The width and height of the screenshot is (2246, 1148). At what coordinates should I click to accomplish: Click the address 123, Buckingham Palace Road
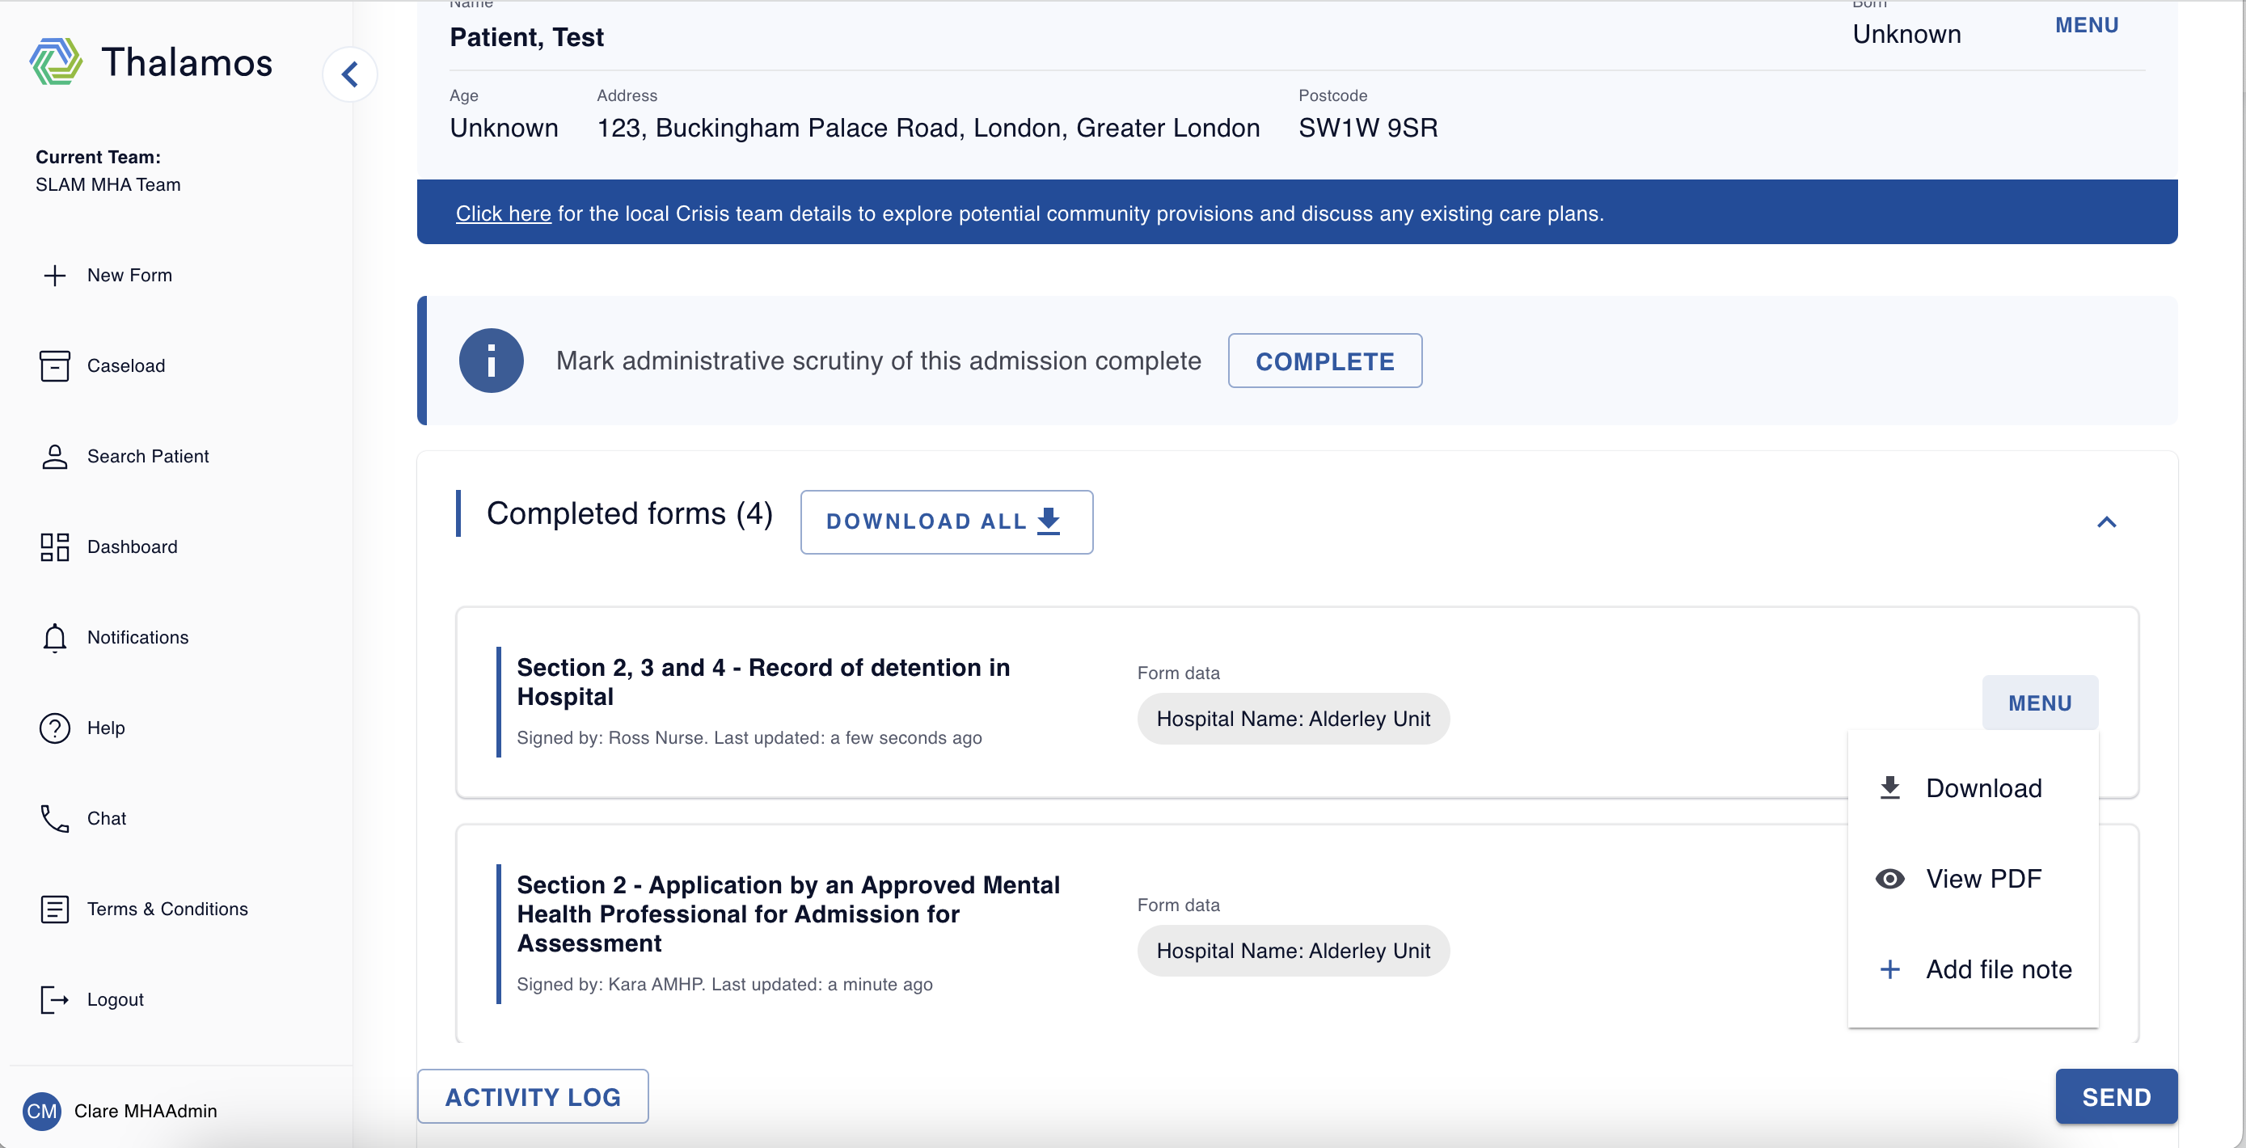click(927, 128)
